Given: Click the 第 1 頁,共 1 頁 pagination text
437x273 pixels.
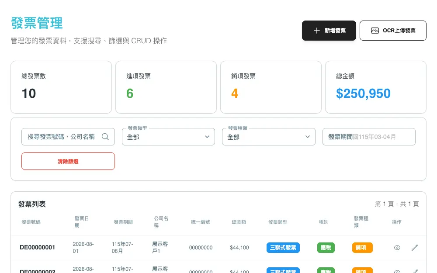Looking at the screenshot, I should pyautogui.click(x=397, y=204).
